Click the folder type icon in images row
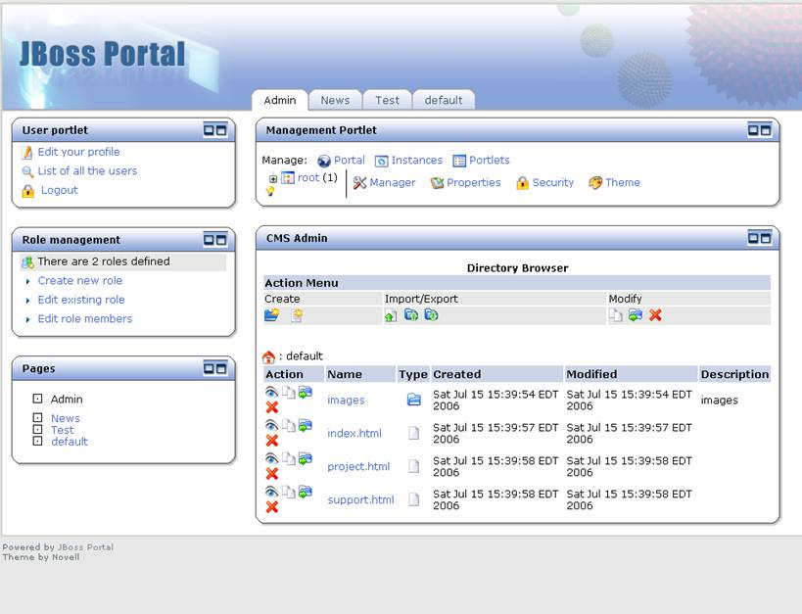 coord(414,400)
